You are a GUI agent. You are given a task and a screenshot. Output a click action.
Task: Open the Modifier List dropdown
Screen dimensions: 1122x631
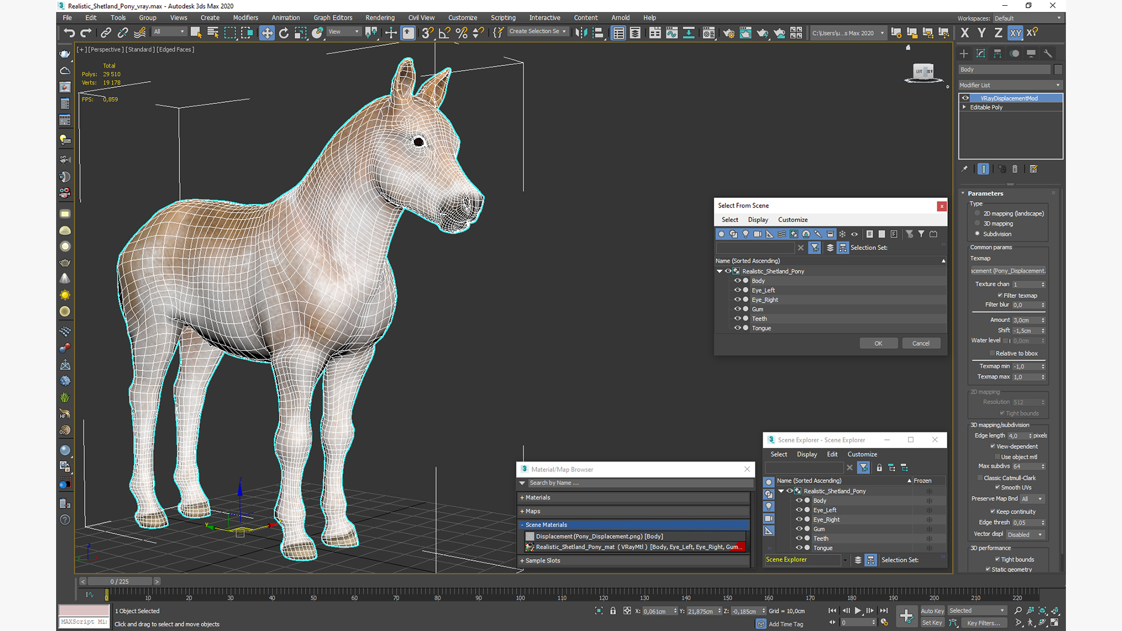(x=1010, y=85)
